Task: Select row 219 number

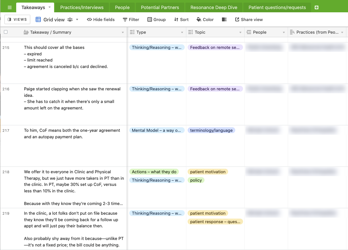Action: [x=6, y=213]
